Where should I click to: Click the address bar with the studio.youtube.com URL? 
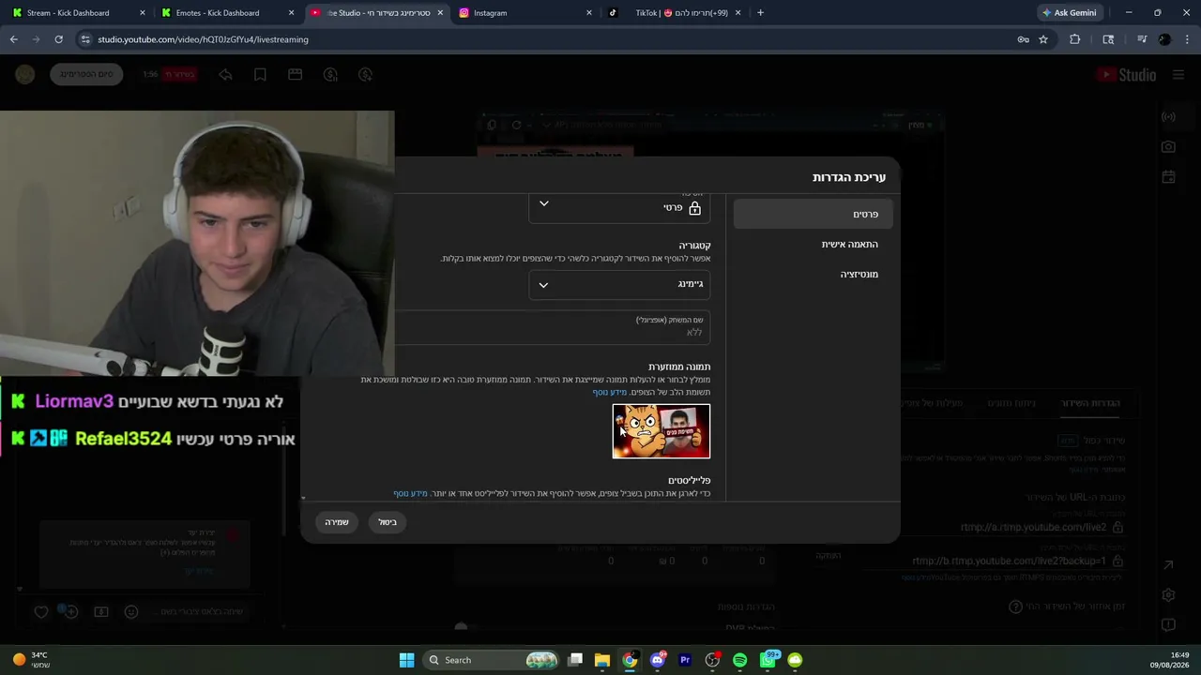click(x=544, y=39)
